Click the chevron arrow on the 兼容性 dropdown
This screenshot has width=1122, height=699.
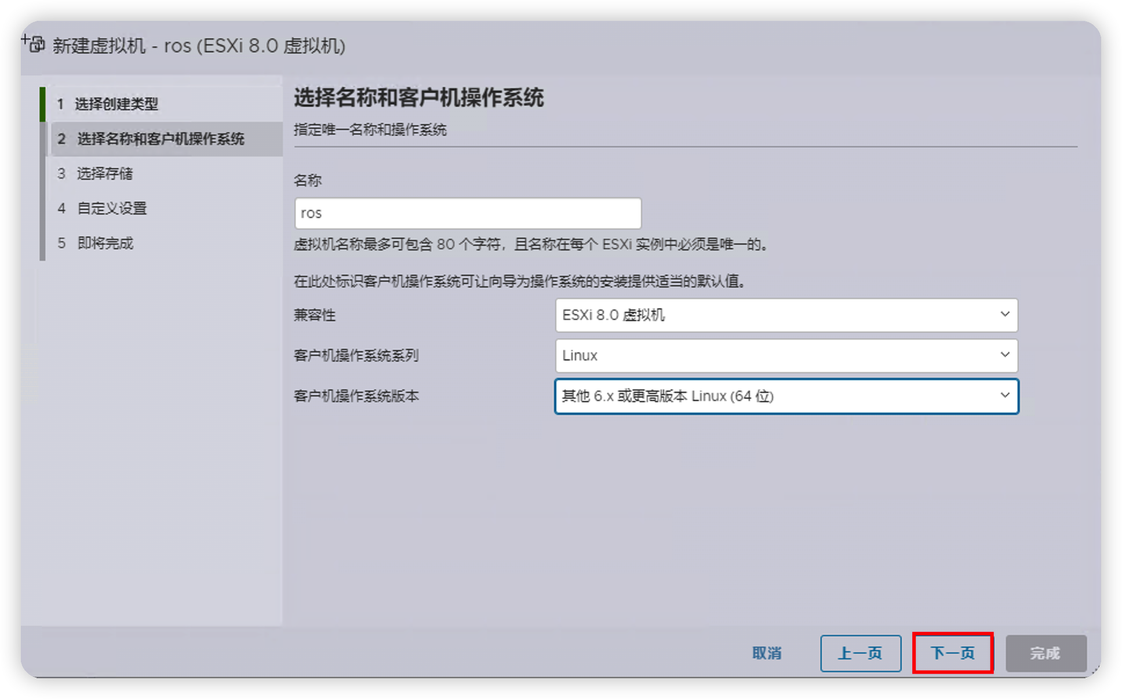tap(1005, 314)
